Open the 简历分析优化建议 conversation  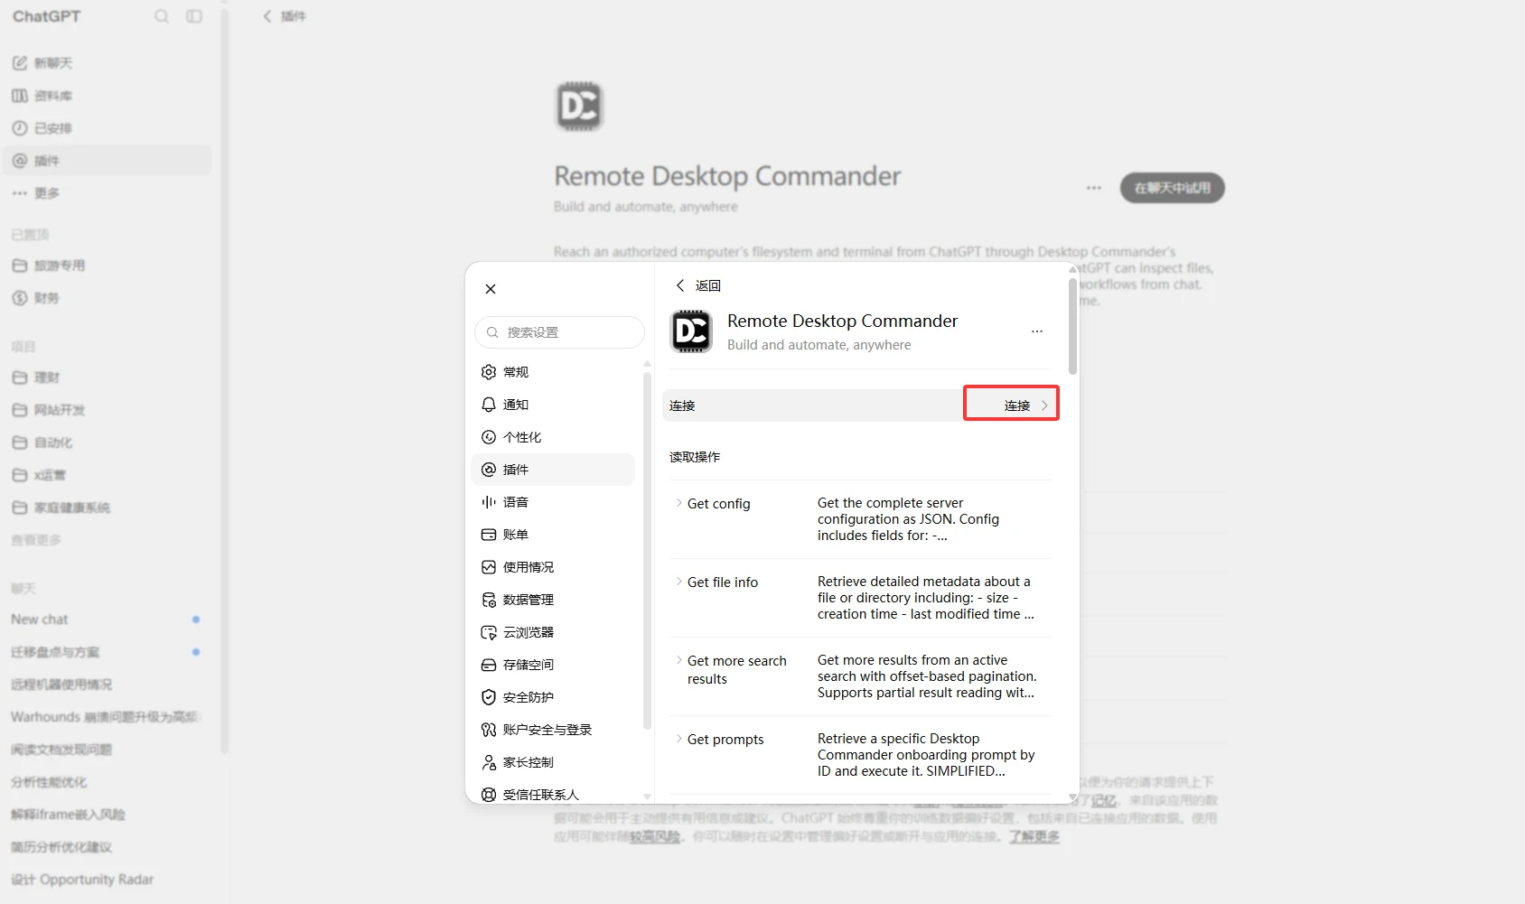pos(107,847)
